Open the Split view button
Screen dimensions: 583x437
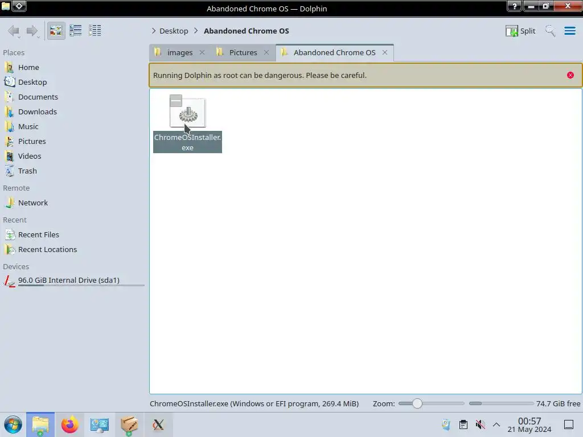(x=520, y=31)
